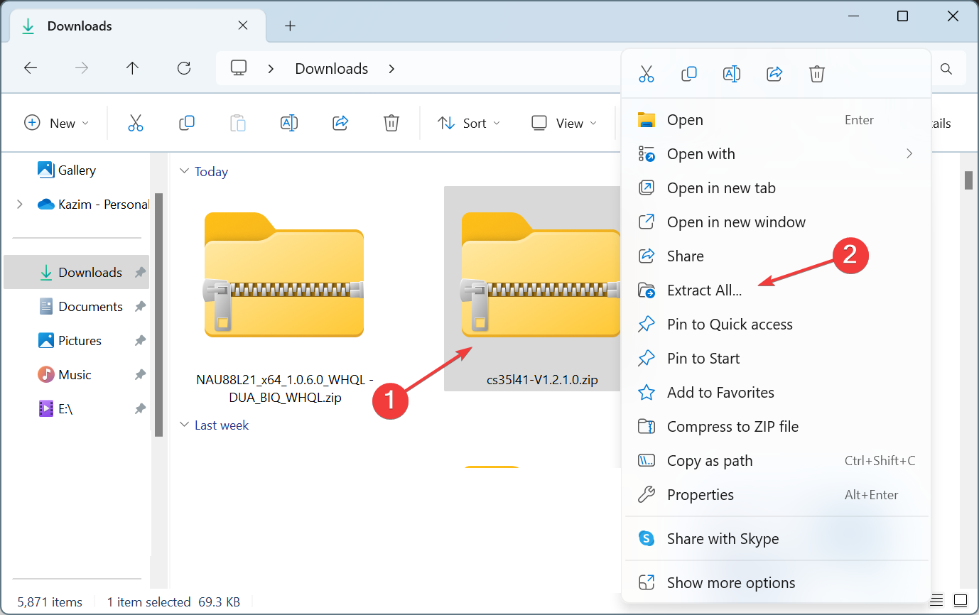The image size is (979, 615).
Task: Open a new tab with plus button
Action: pos(290,26)
